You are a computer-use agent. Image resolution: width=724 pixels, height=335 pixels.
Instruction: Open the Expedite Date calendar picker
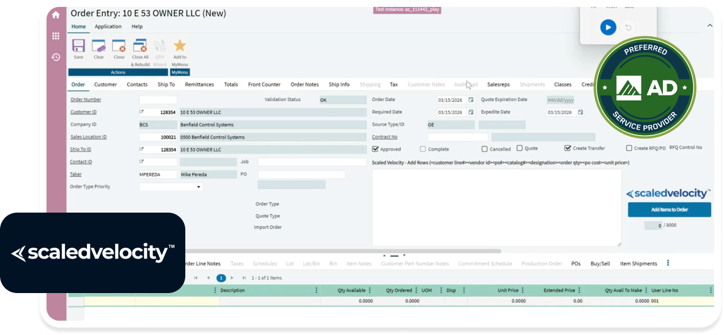click(x=581, y=112)
